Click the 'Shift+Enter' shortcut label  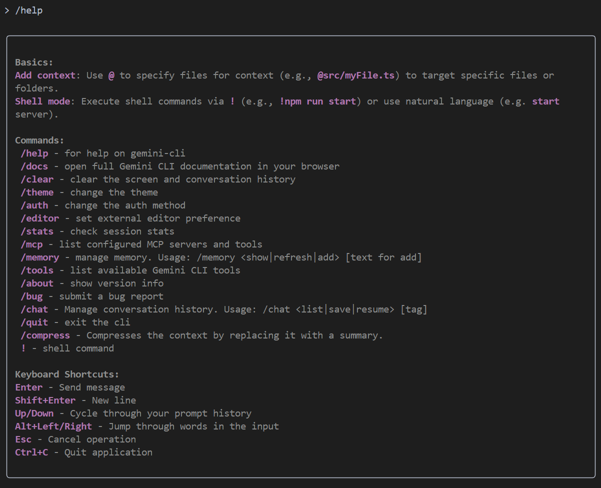click(45, 400)
